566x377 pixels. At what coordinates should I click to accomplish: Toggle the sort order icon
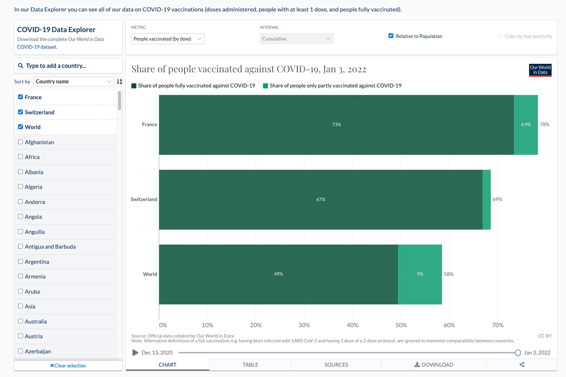120,82
